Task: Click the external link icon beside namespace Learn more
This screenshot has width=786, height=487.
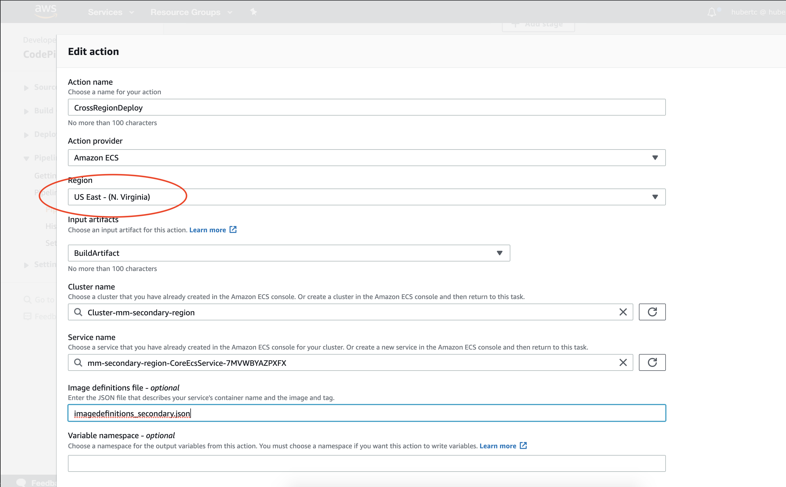Action: coord(523,446)
